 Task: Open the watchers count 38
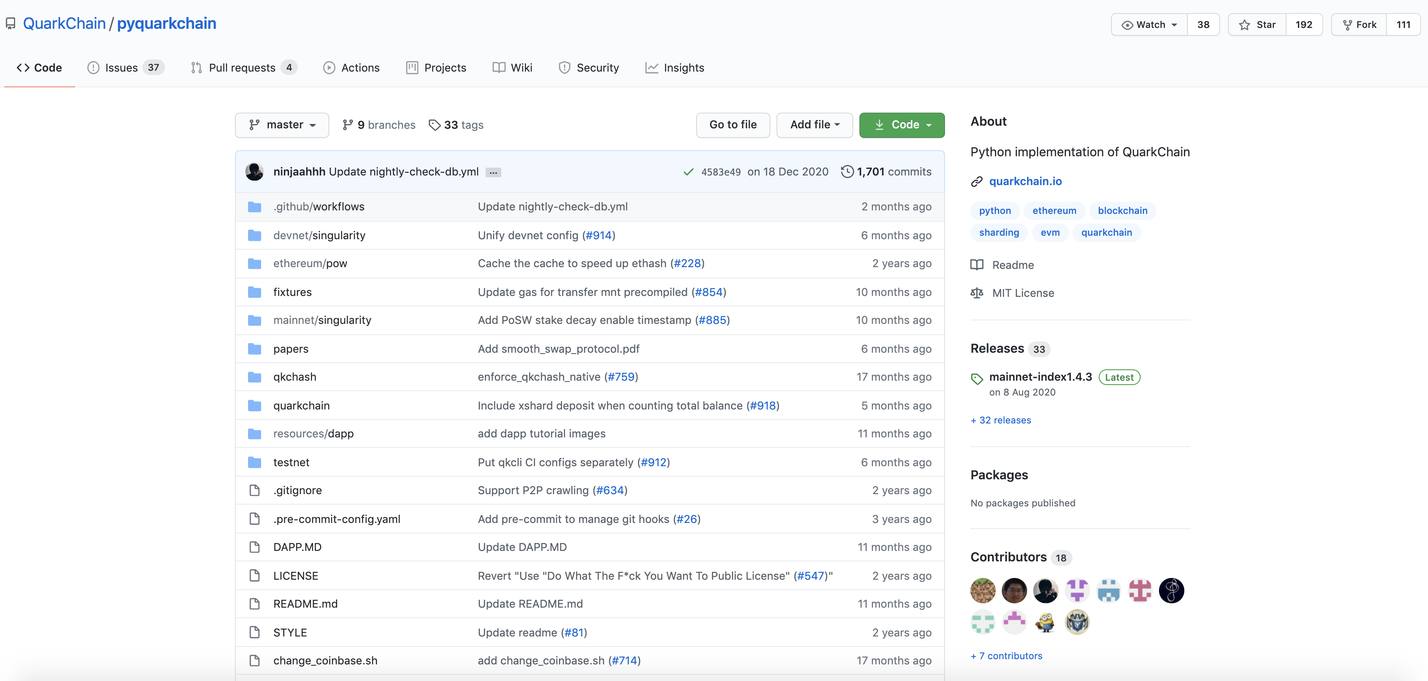pos(1203,25)
